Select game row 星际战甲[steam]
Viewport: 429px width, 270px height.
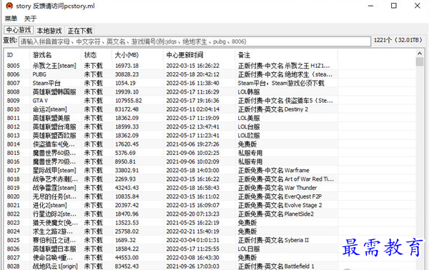tap(171, 170)
